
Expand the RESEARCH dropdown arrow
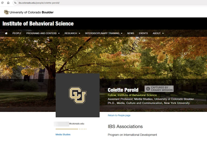(79, 33)
